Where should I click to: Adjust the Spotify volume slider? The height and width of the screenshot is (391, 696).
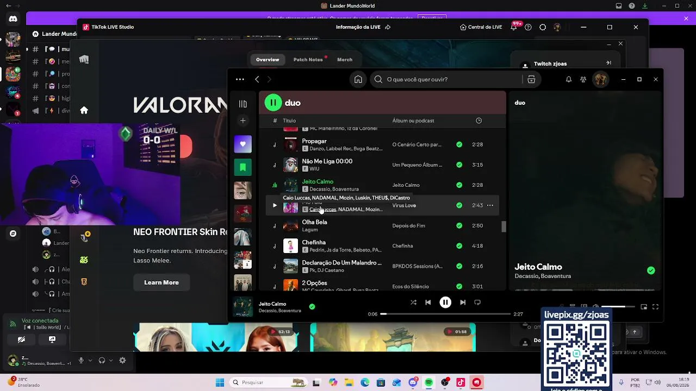[x=618, y=307]
